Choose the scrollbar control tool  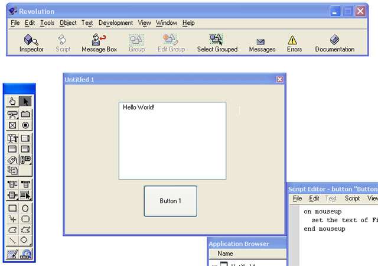(x=25, y=160)
